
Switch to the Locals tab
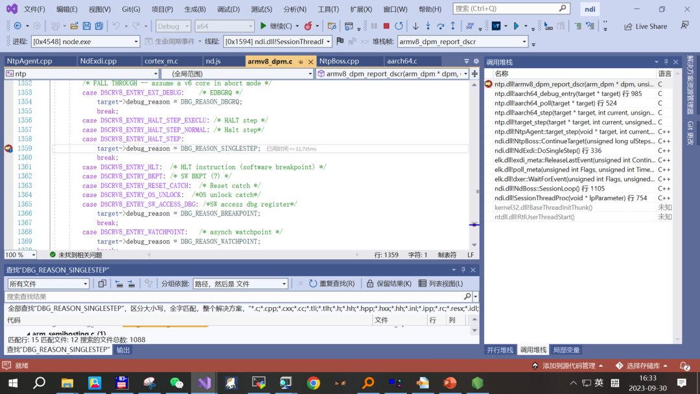[566, 351]
